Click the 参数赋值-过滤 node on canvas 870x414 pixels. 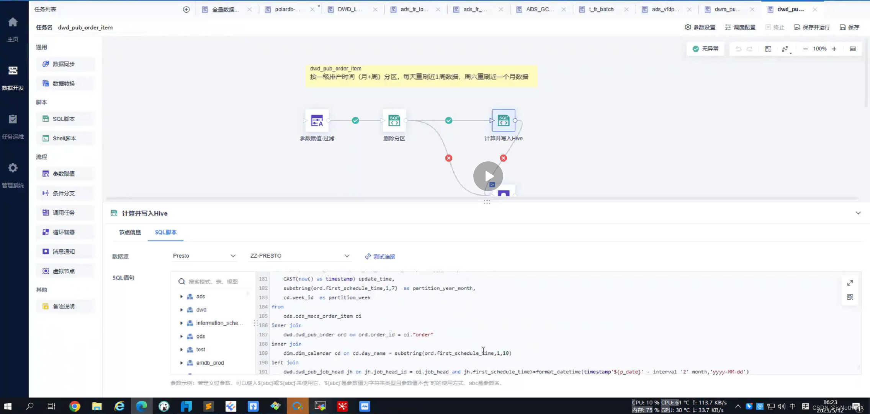point(317,121)
